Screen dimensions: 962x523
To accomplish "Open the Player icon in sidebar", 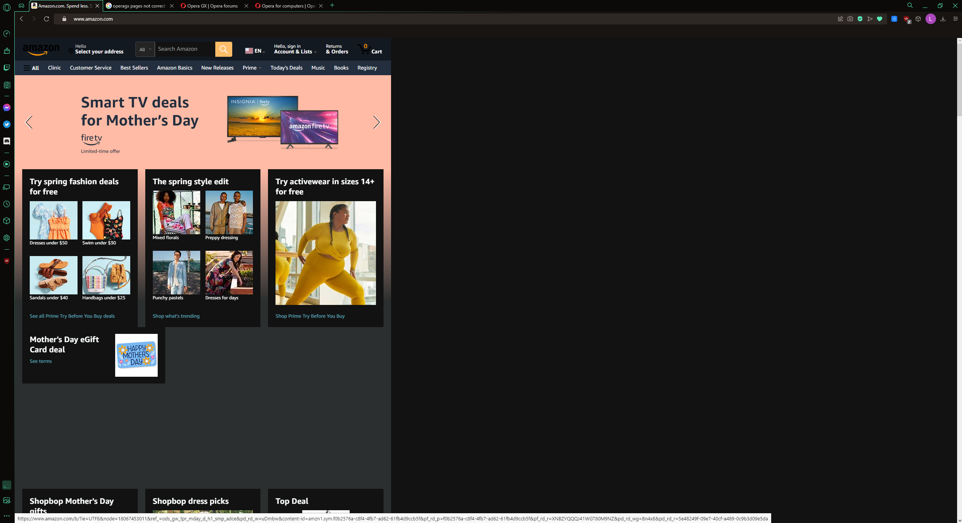I will (7, 164).
